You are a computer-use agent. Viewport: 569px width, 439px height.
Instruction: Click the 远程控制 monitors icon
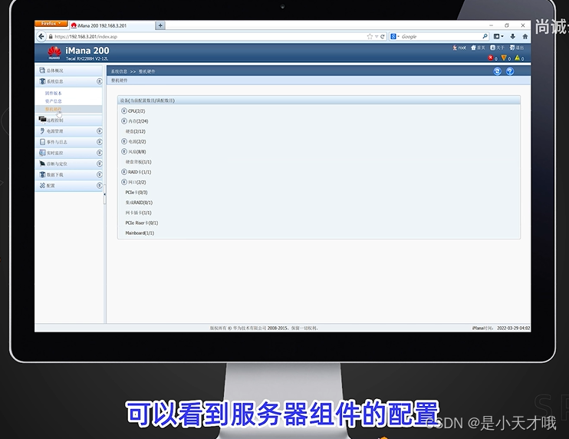coord(42,119)
